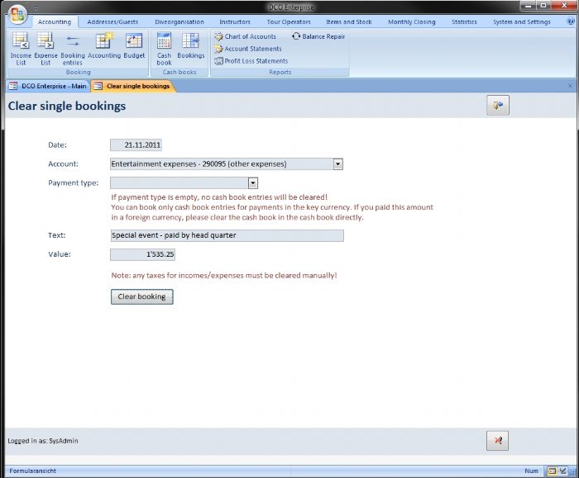Expand the Payment type dropdown
Screen dimensions: 579x478
(253, 183)
